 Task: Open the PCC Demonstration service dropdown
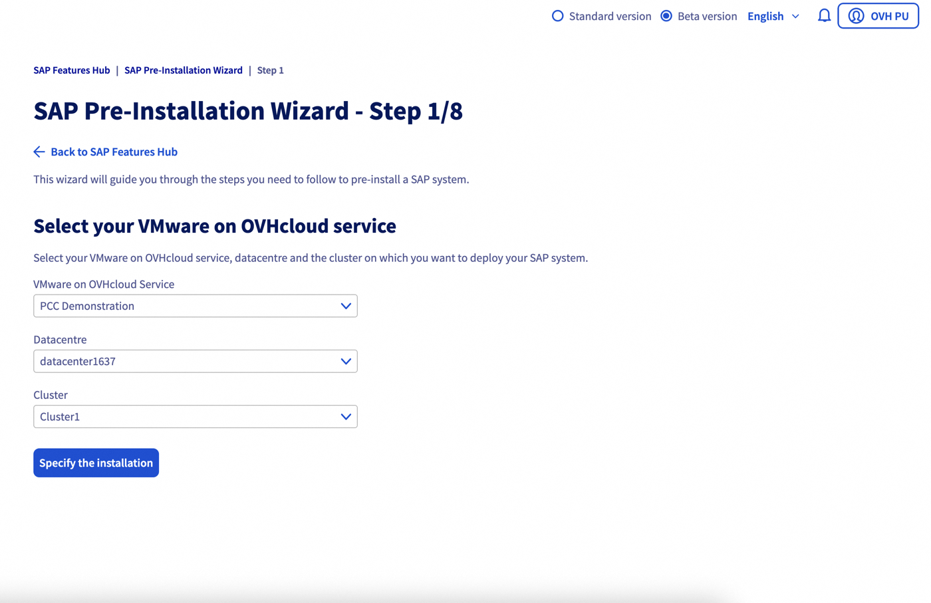pos(196,306)
